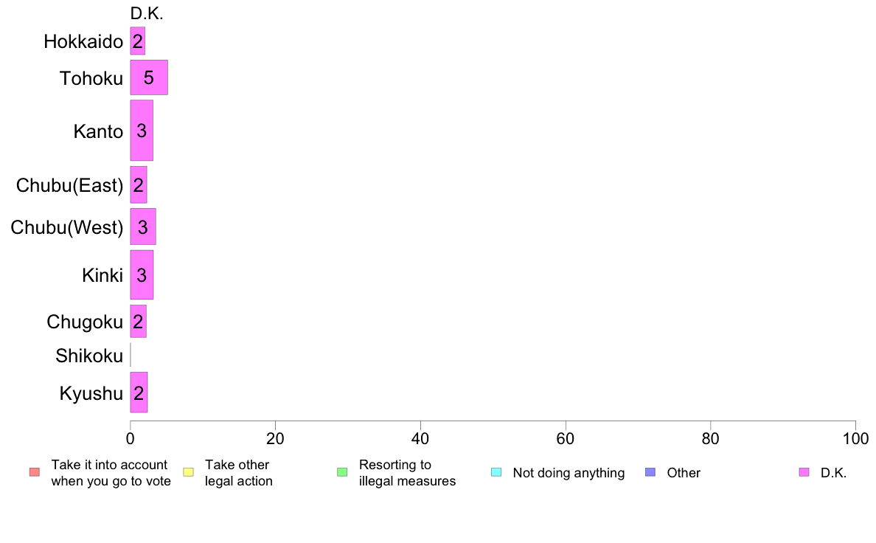
Task: Select the Chubu(East) bar
Action: [139, 185]
